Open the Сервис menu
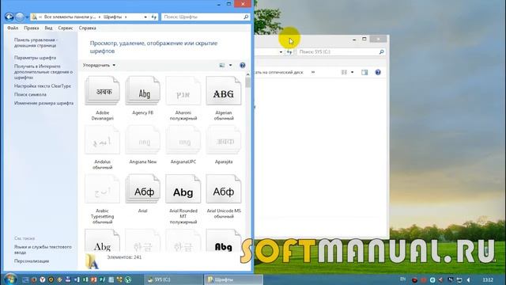Screen dimensions: 506x285 pos(66,28)
